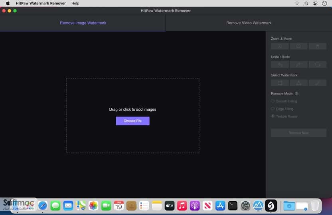Open Terminal from the dock

tap(233, 206)
